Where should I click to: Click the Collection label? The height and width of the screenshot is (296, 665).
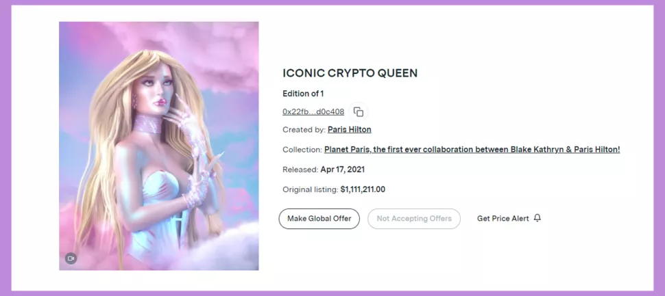[302, 150]
